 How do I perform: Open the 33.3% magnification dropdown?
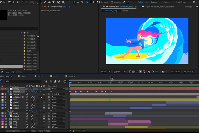point(105,71)
